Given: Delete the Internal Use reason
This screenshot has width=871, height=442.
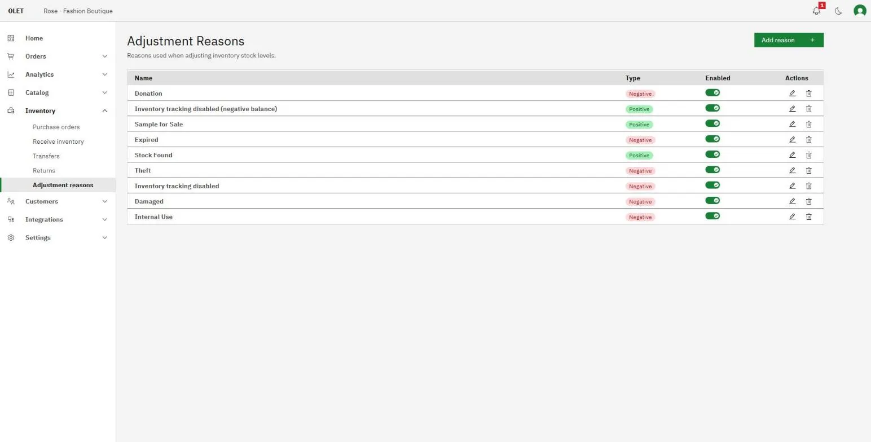Looking at the screenshot, I should (808, 216).
